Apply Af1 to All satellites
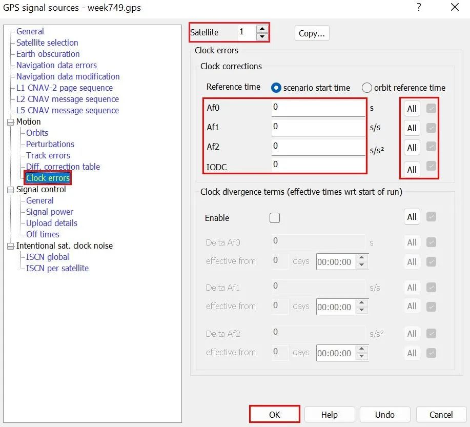Image resolution: width=470 pixels, height=427 pixels. click(412, 128)
